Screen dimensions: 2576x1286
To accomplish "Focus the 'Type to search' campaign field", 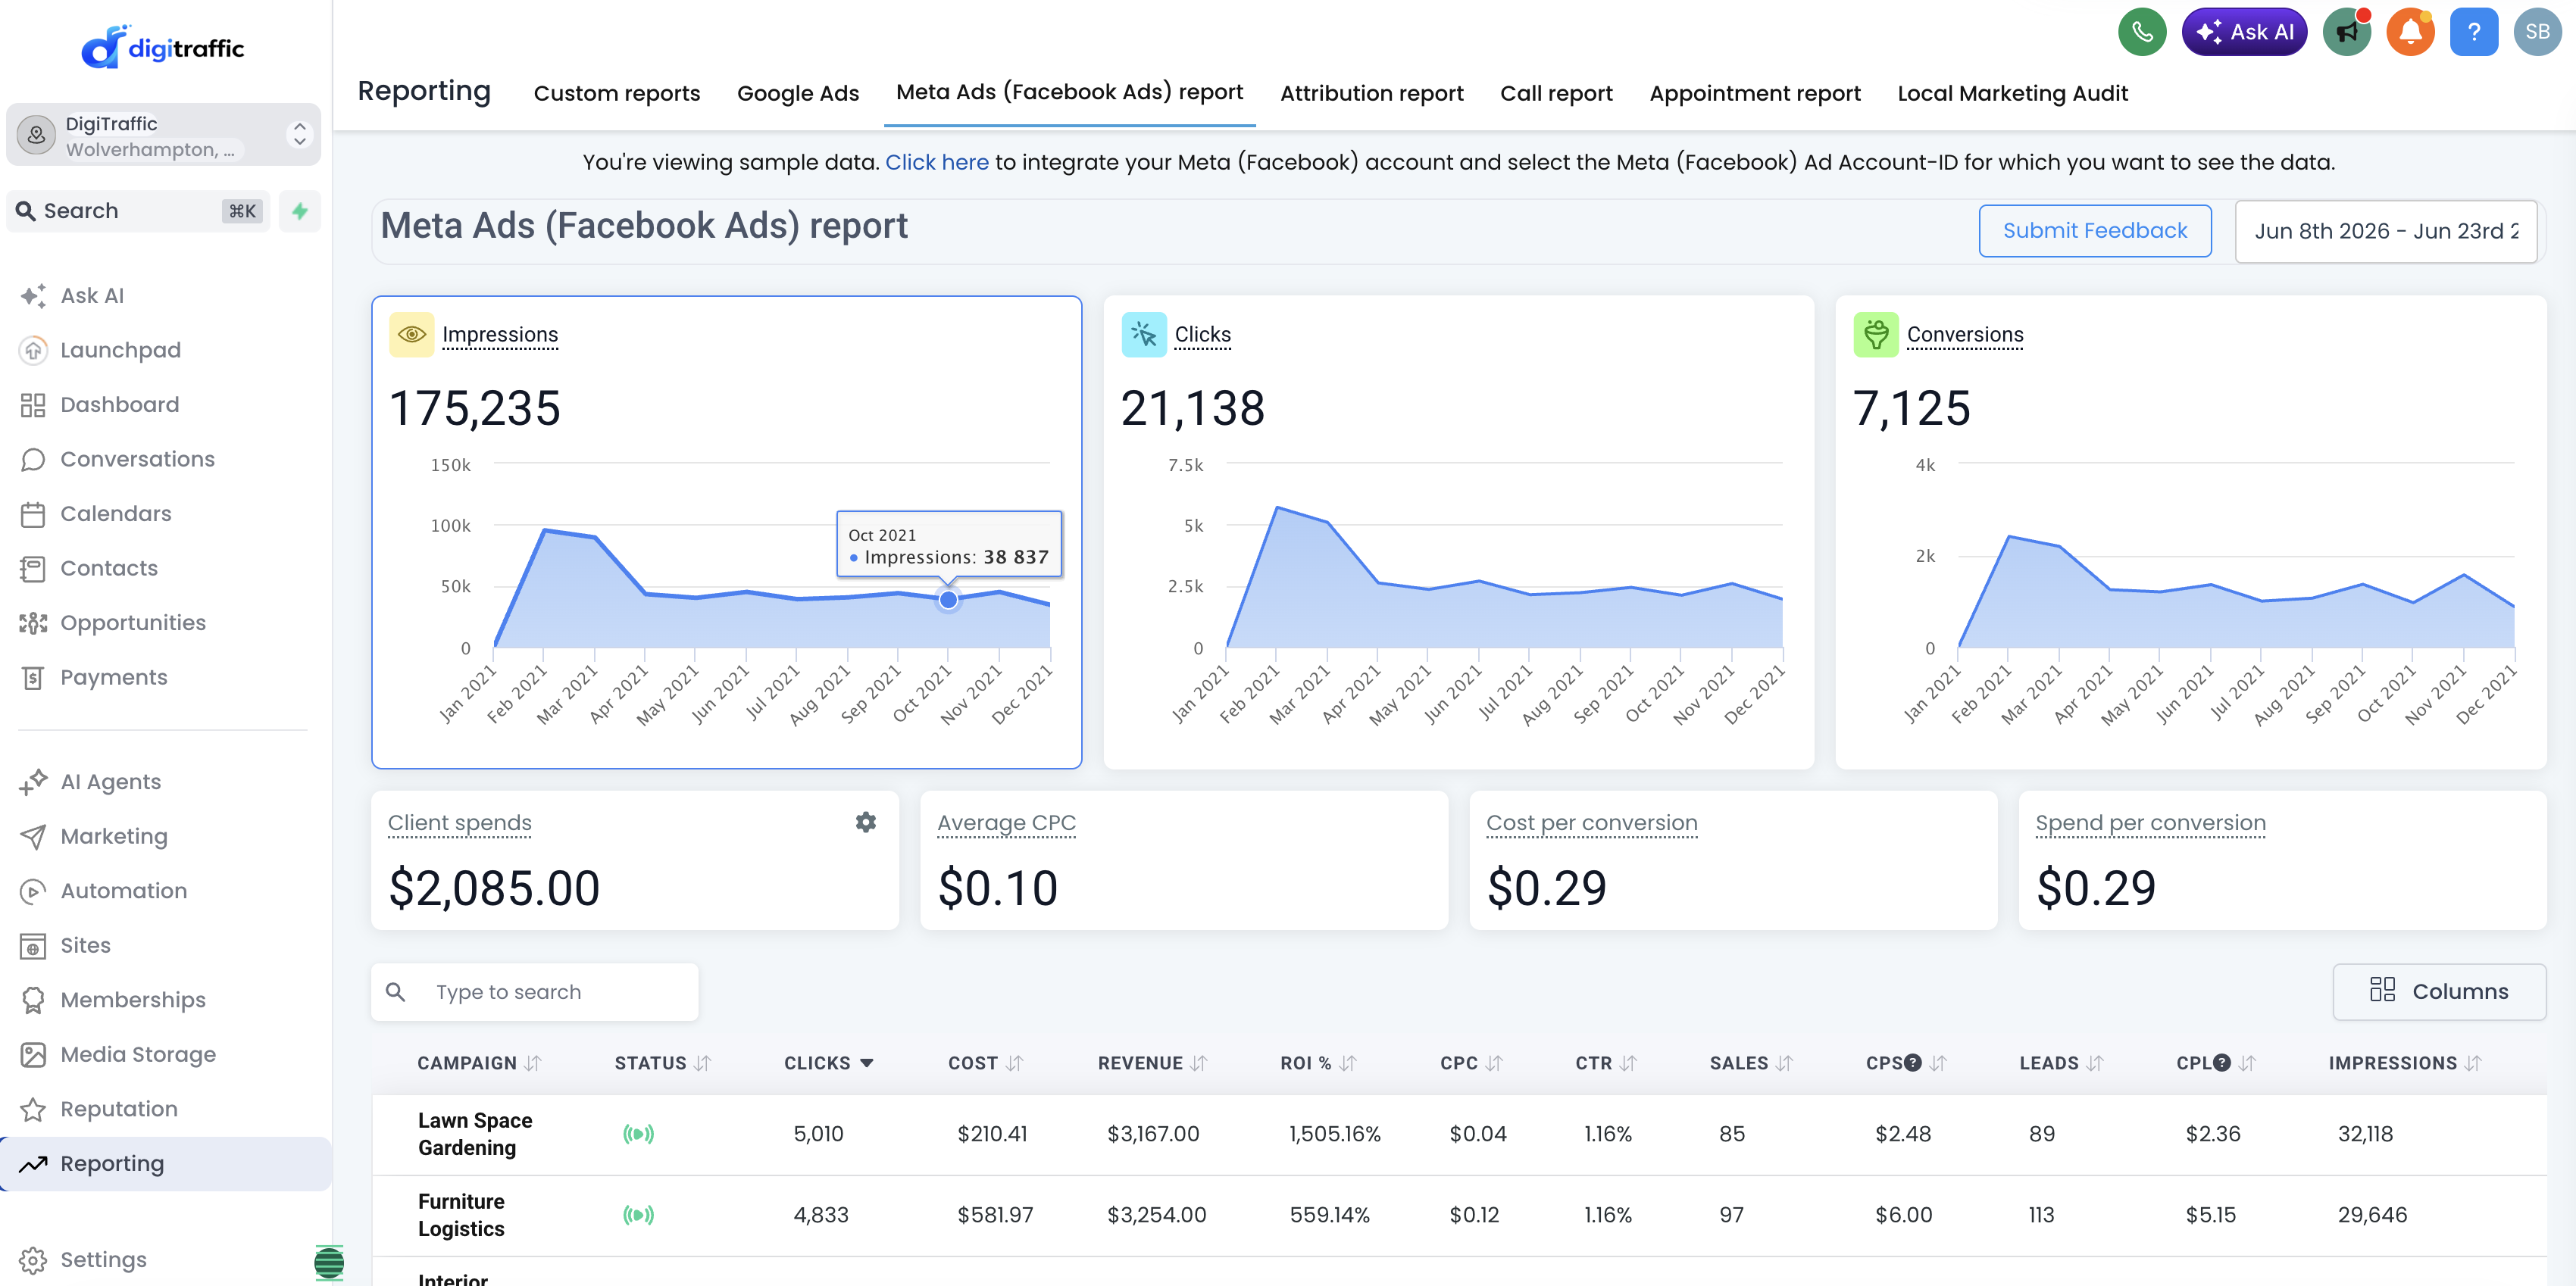I will pyautogui.click(x=534, y=991).
